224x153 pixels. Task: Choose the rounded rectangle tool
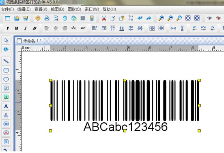(x=6, y=70)
